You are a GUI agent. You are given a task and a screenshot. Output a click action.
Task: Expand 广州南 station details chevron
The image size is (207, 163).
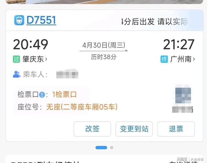[194, 59]
